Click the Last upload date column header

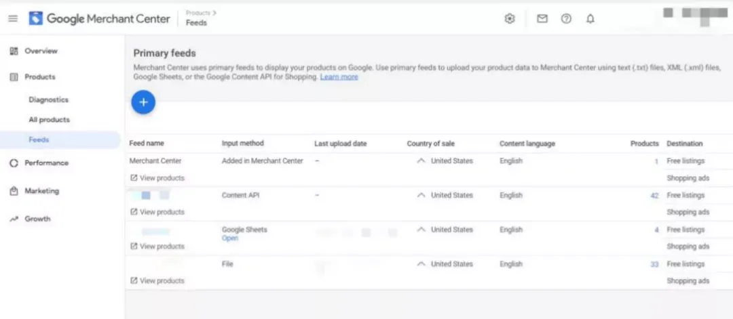[340, 144]
